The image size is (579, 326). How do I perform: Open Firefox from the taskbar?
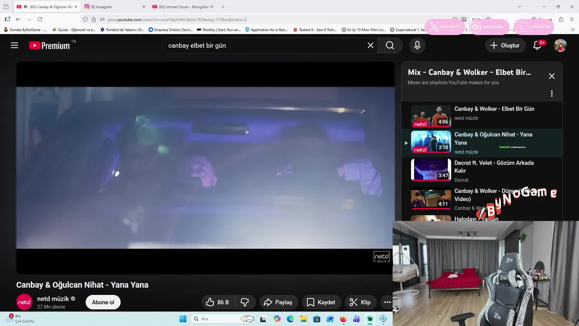(343, 319)
